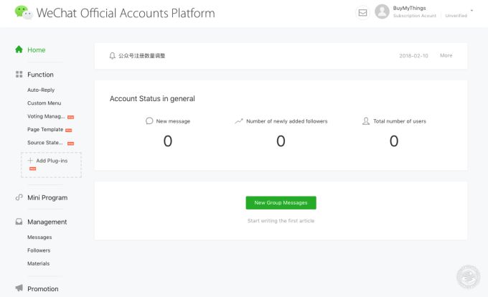Image resolution: width=488 pixels, height=297 pixels.
Task: Click the WeChat logo icon
Action: click(x=23, y=12)
